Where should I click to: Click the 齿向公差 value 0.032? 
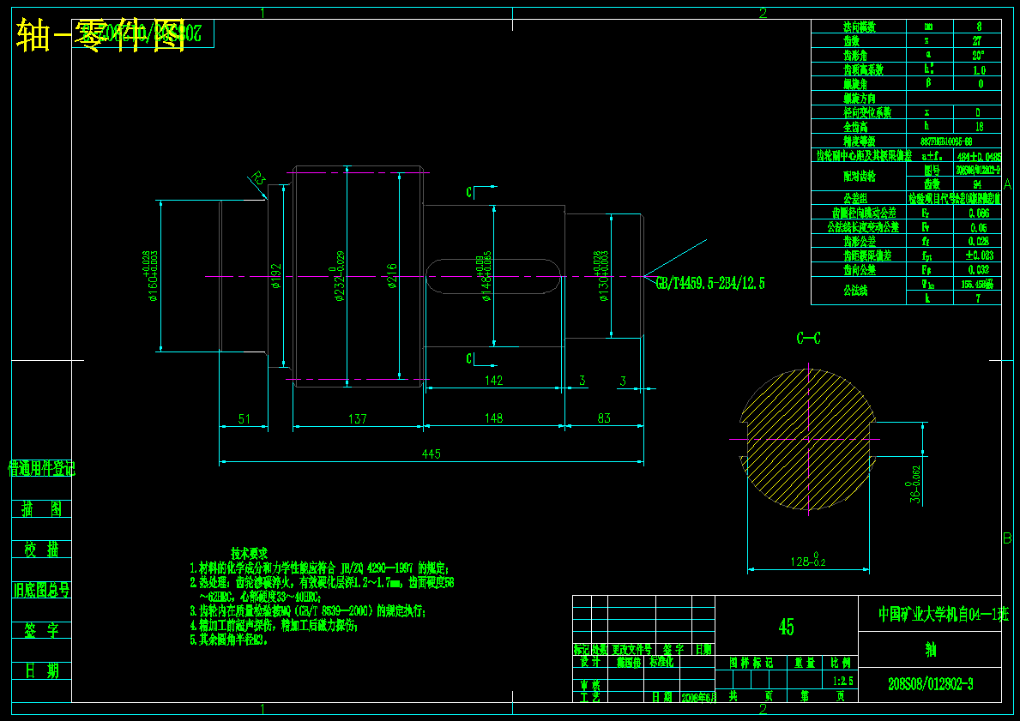[x=977, y=270]
